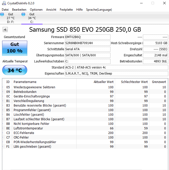
Task: Click the Aktueller Wert column header
Action: point(96,82)
